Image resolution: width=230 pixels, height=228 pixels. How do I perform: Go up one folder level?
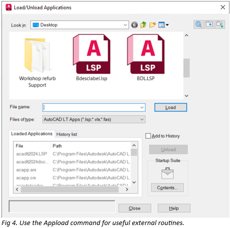pyautogui.click(x=143, y=25)
